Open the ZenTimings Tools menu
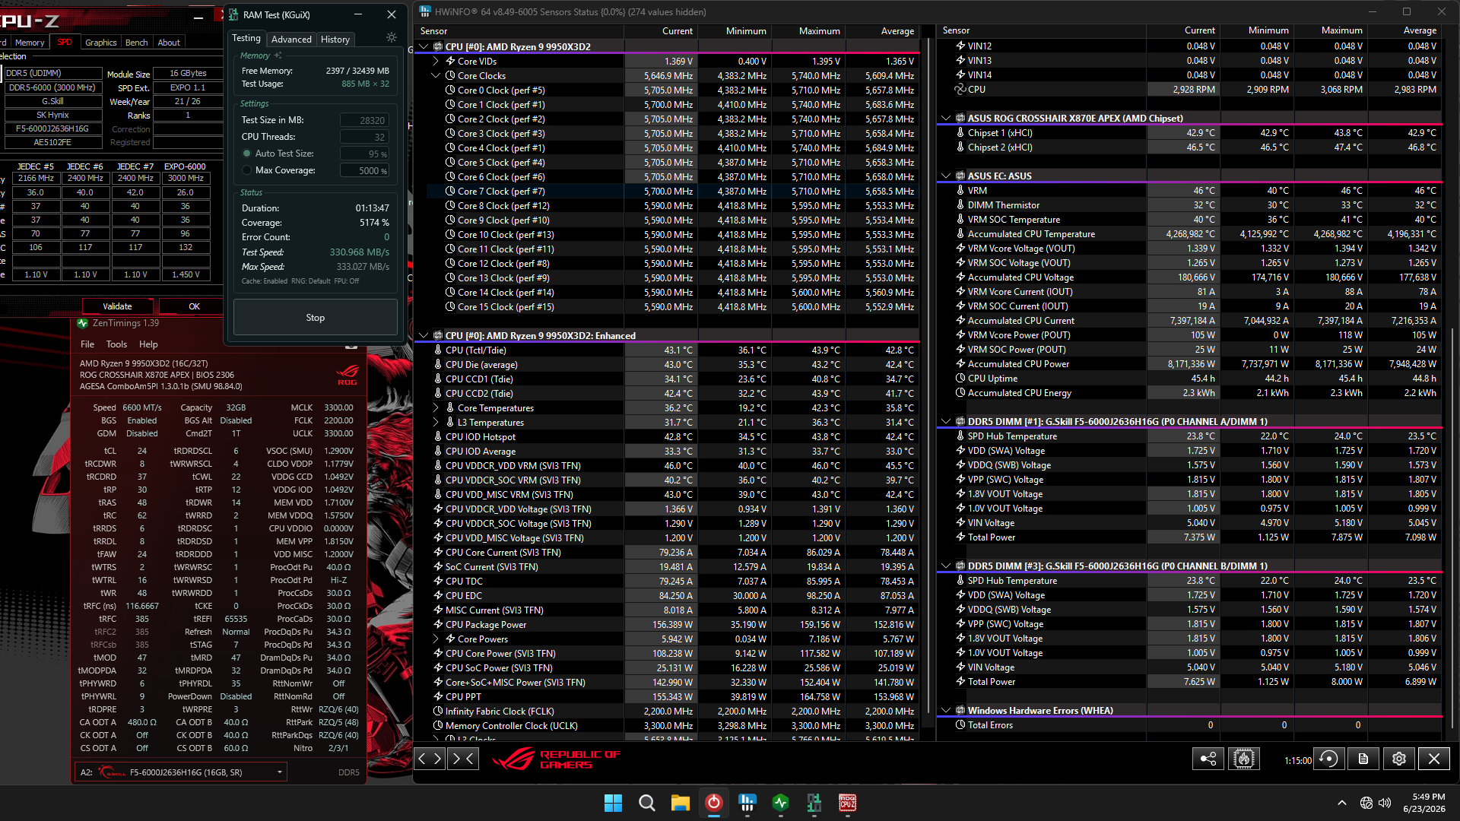Viewport: 1460px width, 821px height. 116,344
